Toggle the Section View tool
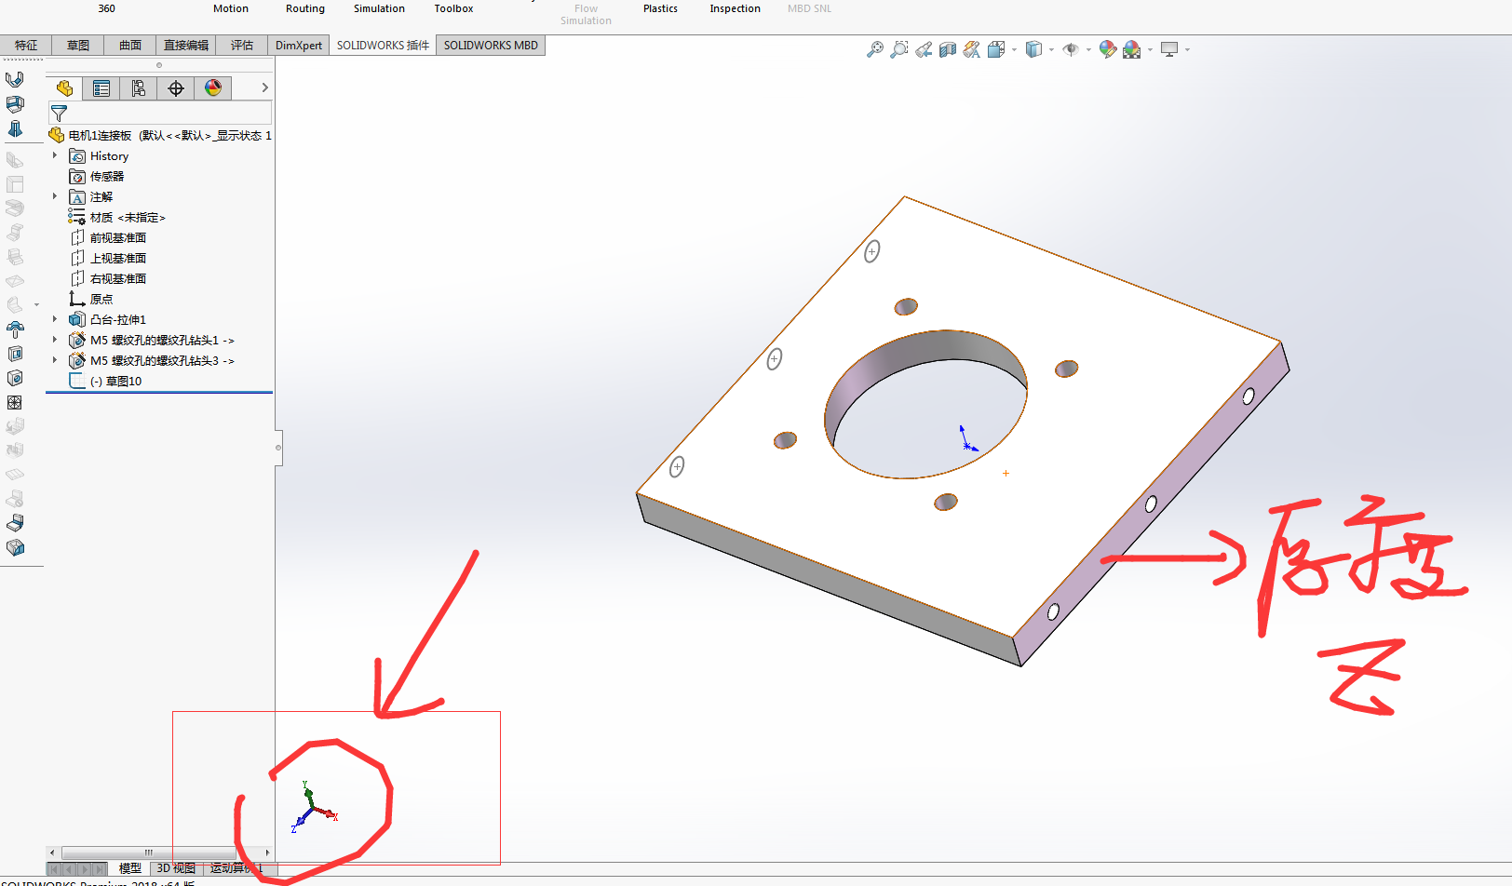The width and height of the screenshot is (1512, 886). [948, 49]
